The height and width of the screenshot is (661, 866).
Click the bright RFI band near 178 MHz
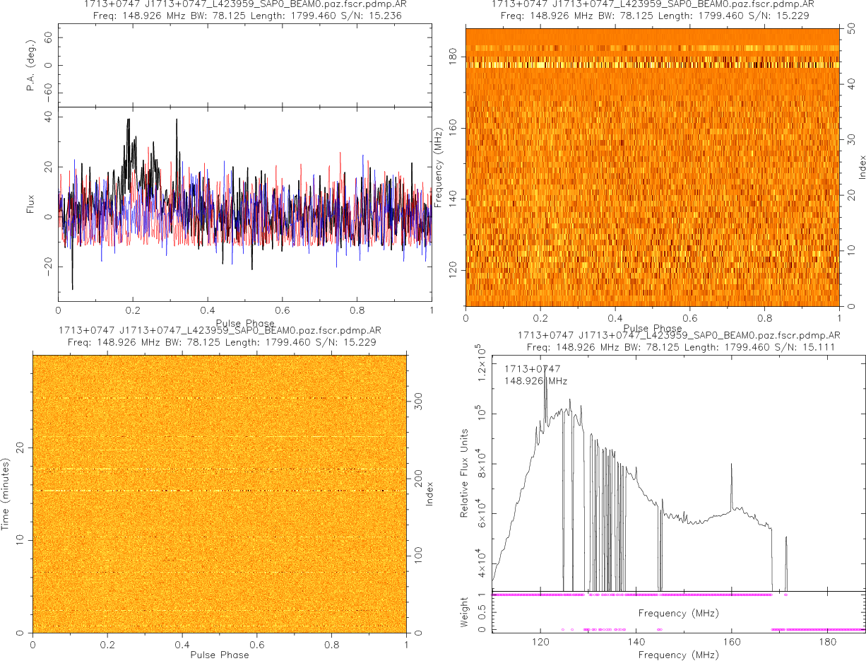tap(651, 64)
